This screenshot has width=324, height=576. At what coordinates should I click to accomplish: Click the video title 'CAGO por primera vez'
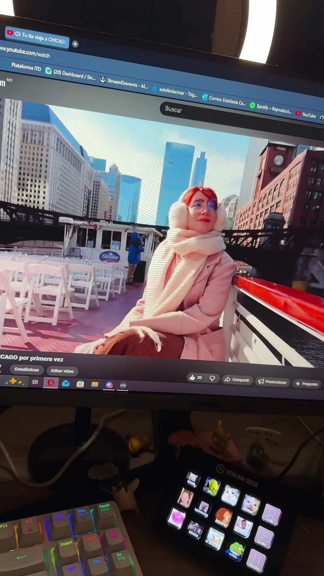click(x=31, y=358)
